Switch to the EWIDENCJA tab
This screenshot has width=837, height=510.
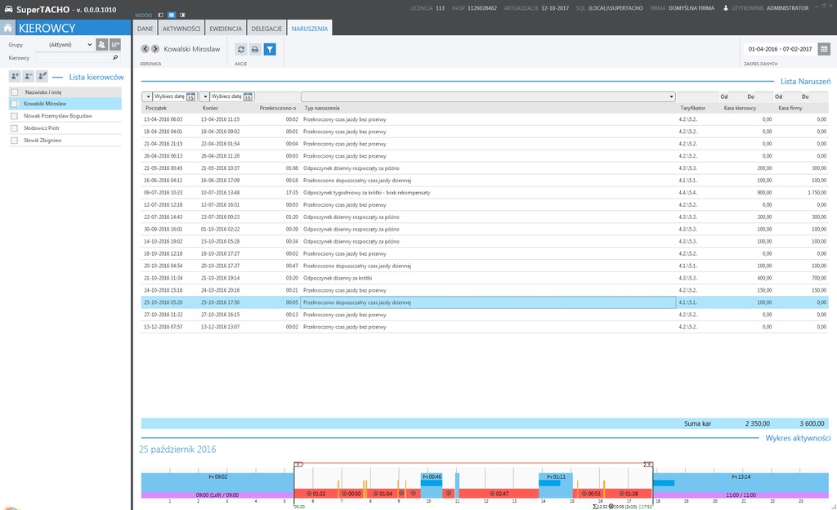tap(226, 29)
